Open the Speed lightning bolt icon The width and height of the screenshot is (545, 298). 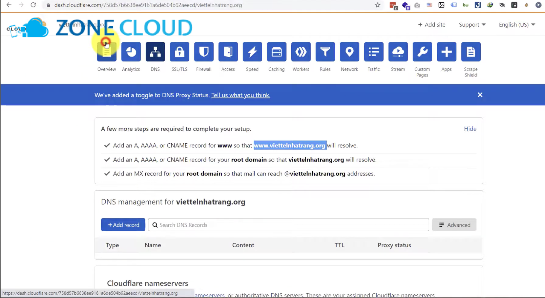[x=252, y=52]
